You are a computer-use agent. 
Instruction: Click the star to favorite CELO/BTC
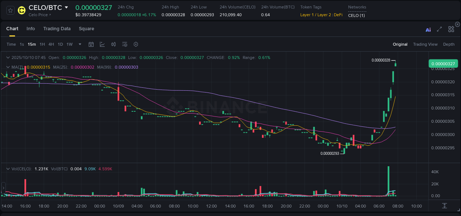(x=10, y=10)
